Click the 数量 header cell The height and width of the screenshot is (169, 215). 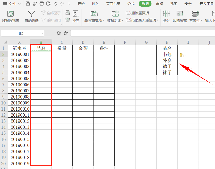coord(62,48)
